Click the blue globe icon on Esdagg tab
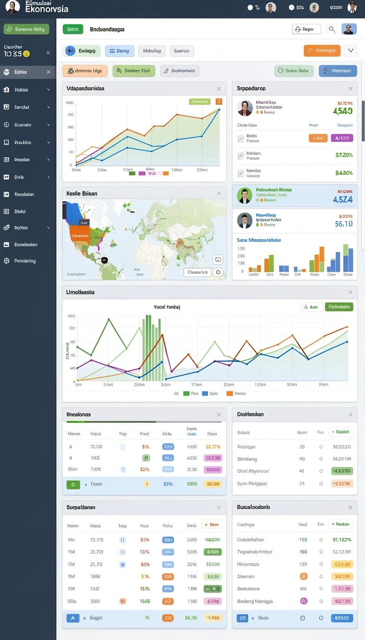This screenshot has height=640, width=365. tap(70, 50)
